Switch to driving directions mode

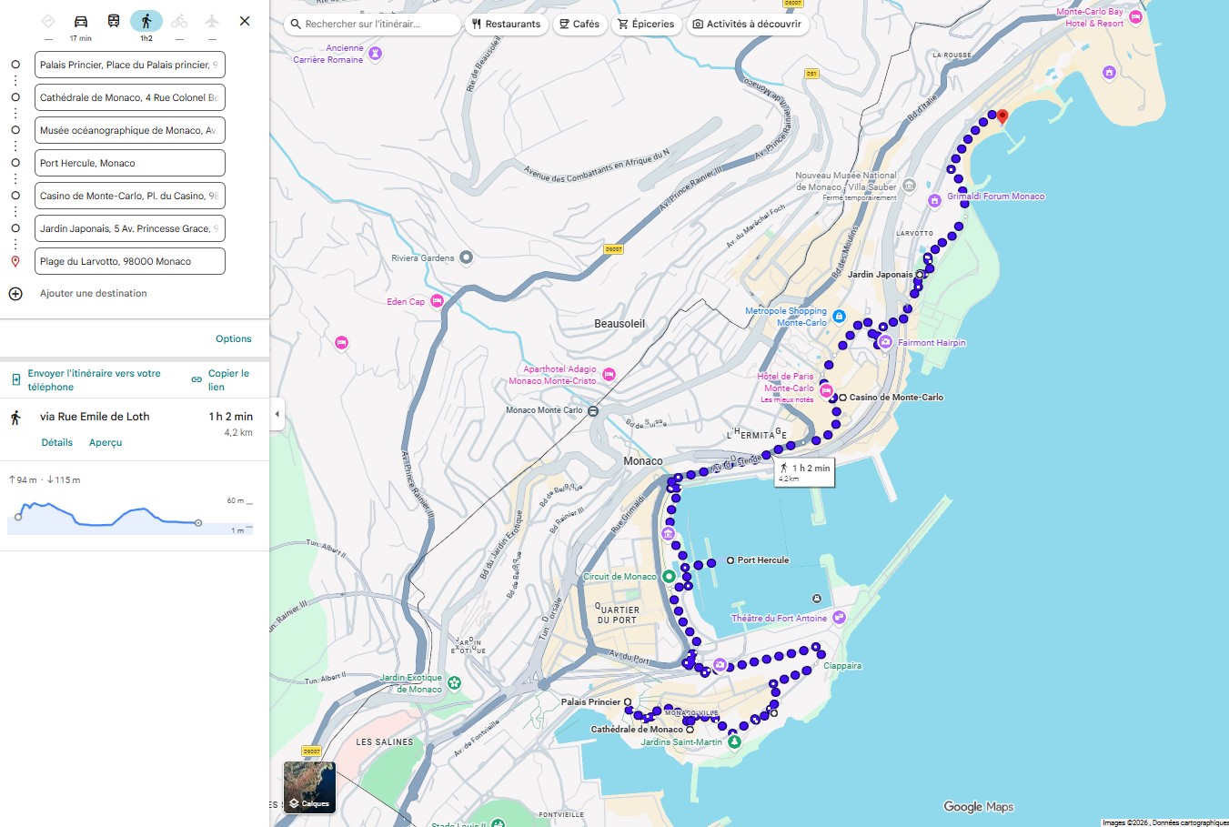click(79, 18)
